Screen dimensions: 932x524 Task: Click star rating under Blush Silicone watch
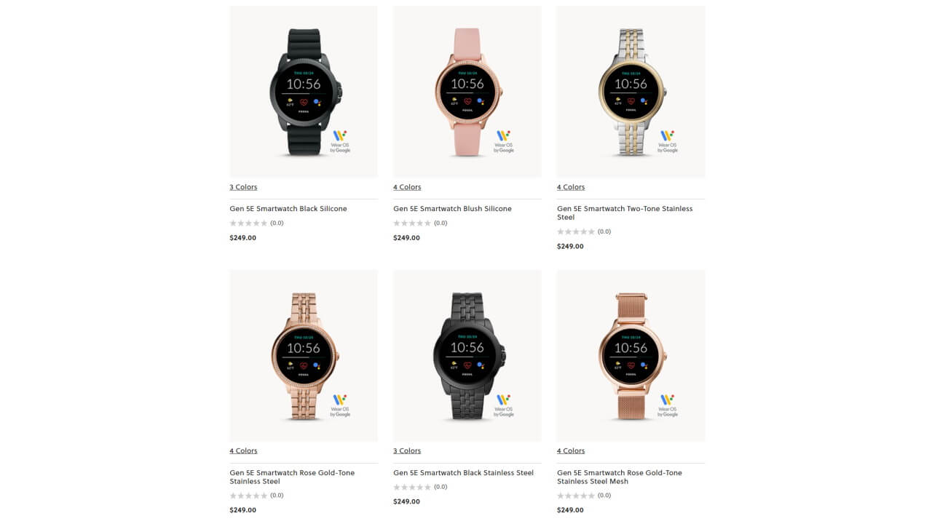coord(412,223)
